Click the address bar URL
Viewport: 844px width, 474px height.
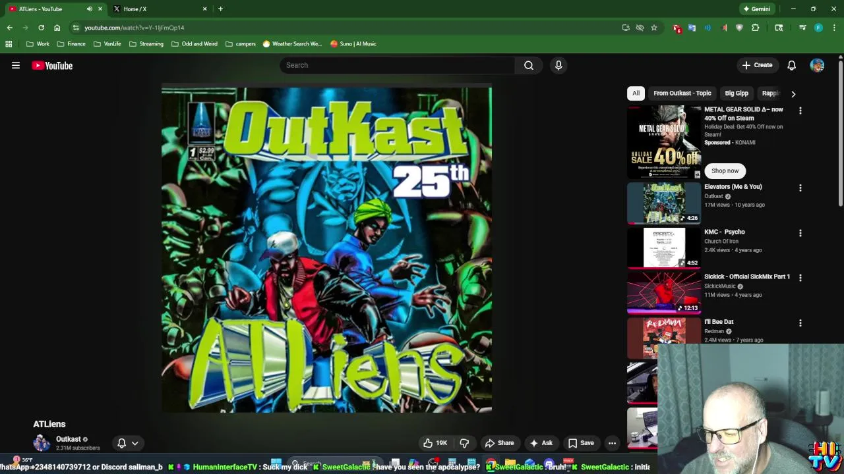tap(135, 28)
